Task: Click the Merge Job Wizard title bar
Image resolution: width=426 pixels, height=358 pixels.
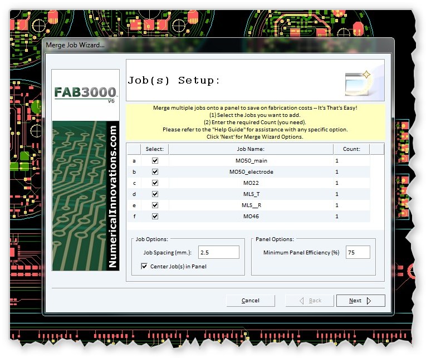Action: (218, 45)
